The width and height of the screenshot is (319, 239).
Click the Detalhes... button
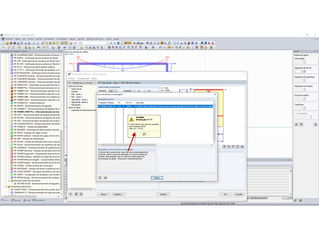118,194
